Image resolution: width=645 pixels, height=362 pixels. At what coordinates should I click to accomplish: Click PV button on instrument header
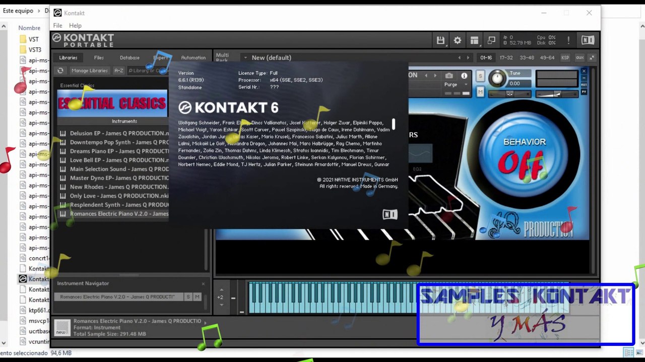coord(584,92)
